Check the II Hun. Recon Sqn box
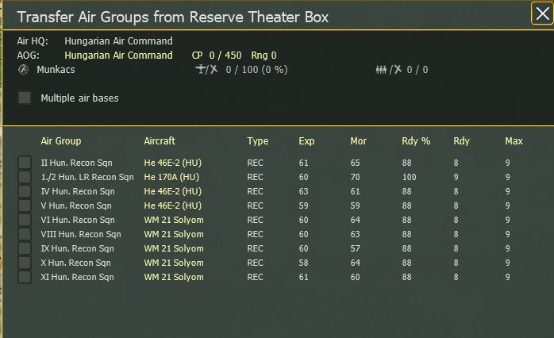This screenshot has height=338, width=554. tap(25, 163)
